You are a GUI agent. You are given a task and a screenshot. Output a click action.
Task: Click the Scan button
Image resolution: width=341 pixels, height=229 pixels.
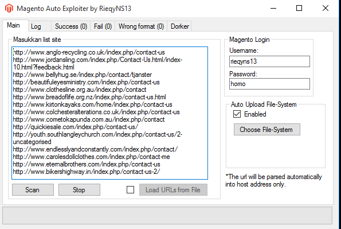[x=33, y=190]
